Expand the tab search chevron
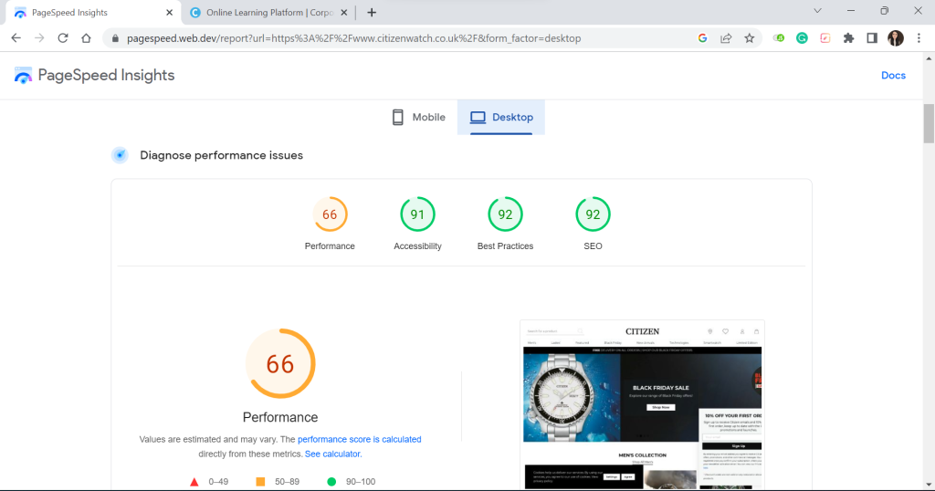 pos(817,11)
